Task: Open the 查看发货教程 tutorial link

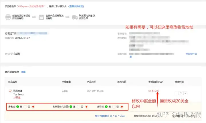Action: (76, 6)
